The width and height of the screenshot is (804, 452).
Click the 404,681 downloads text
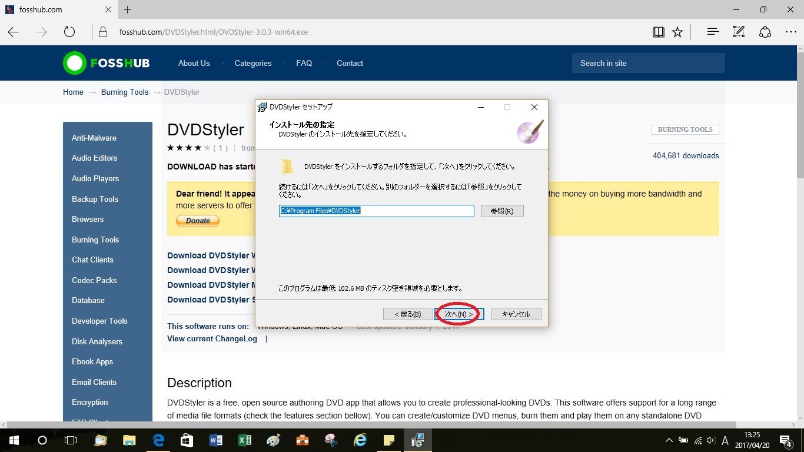686,156
